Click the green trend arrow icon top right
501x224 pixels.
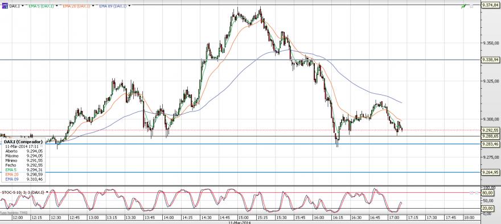(463, 6)
